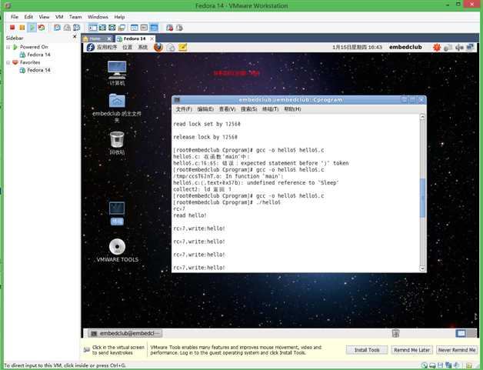Click the Quick Switch toolbar icon

click(x=112, y=28)
